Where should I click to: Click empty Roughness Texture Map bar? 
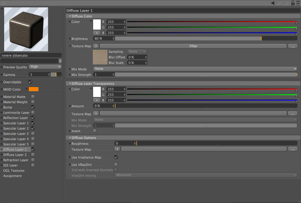tap(204, 149)
